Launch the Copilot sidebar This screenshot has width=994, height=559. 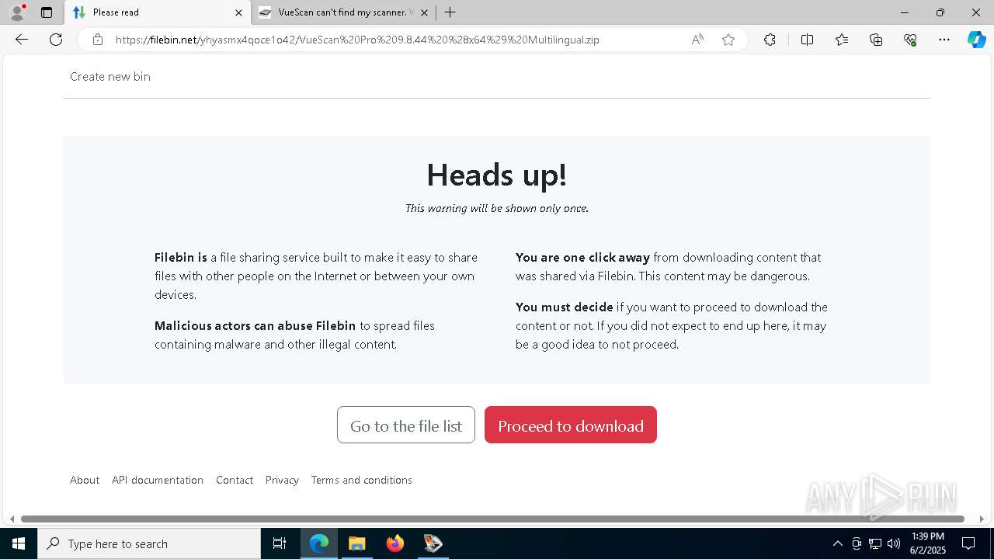point(976,40)
